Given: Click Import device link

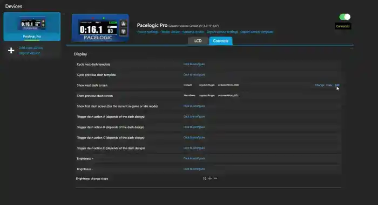Looking at the screenshot, I should click(x=29, y=53).
